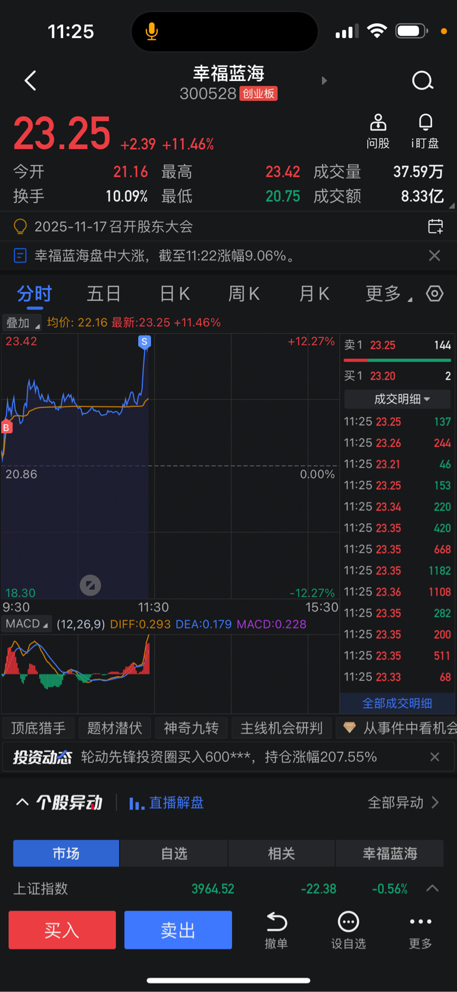Tap the battery status icon
This screenshot has width=457, height=992.
click(412, 30)
